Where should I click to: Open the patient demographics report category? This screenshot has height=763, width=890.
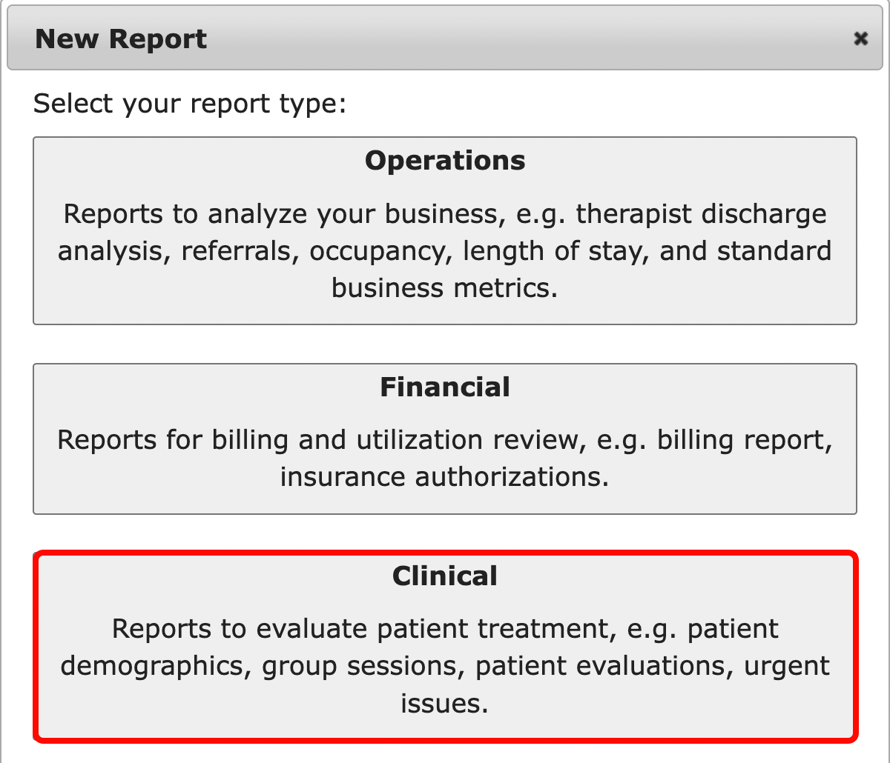pos(444,644)
